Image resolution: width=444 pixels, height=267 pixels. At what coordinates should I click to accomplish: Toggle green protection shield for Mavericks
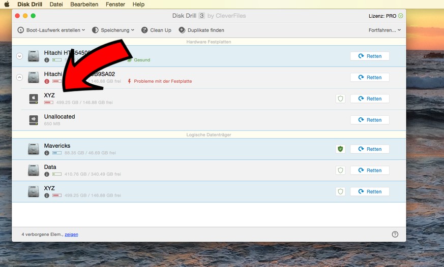(x=340, y=149)
